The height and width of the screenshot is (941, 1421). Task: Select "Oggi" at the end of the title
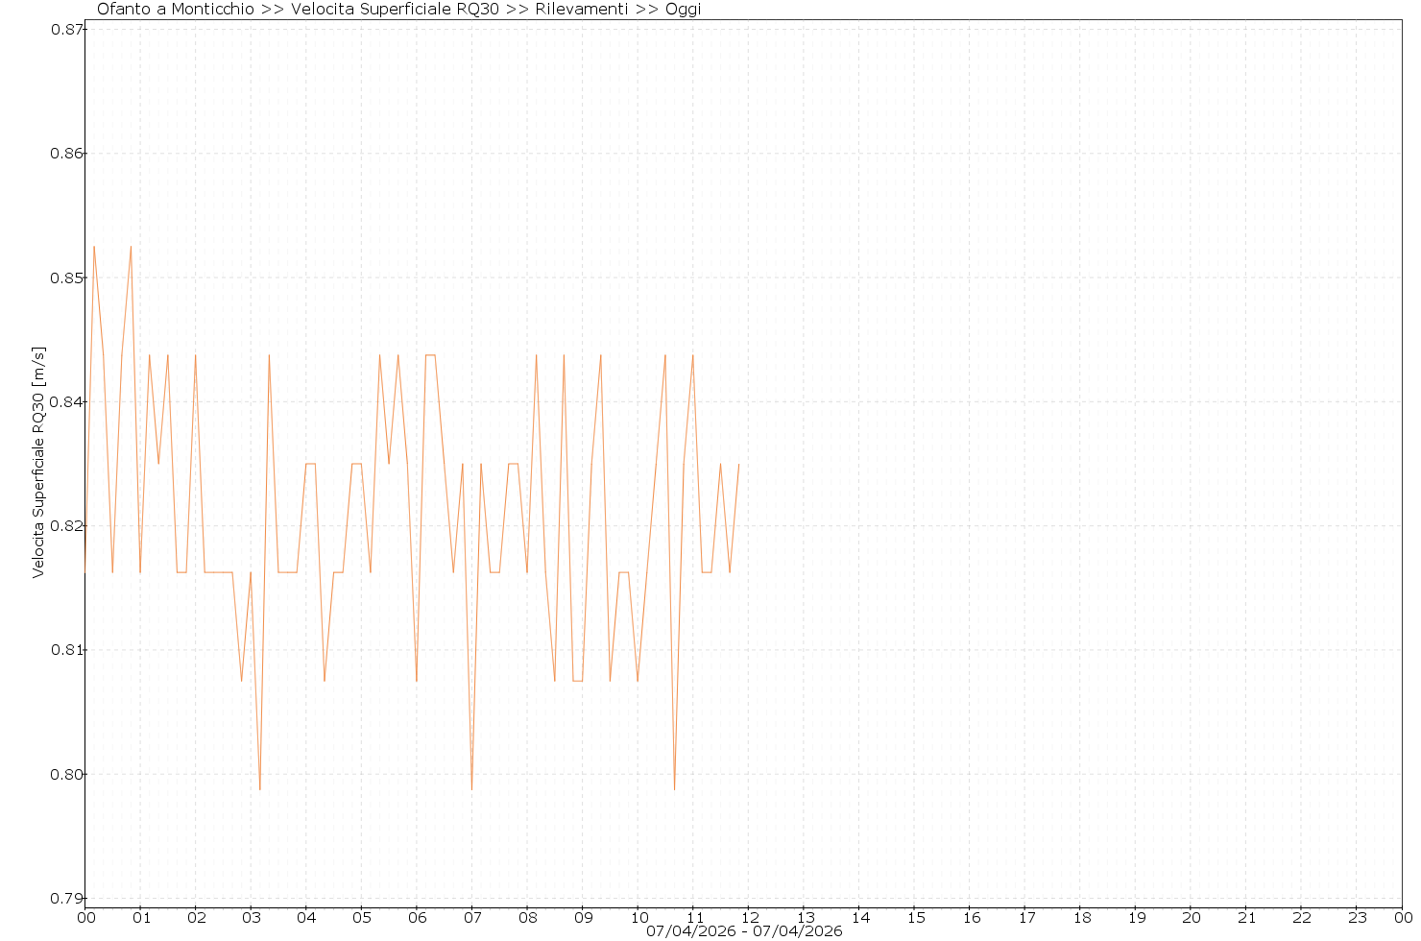click(683, 10)
